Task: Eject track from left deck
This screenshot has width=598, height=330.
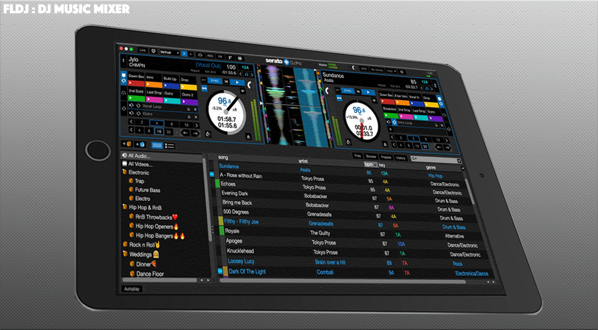Action: coord(248,137)
